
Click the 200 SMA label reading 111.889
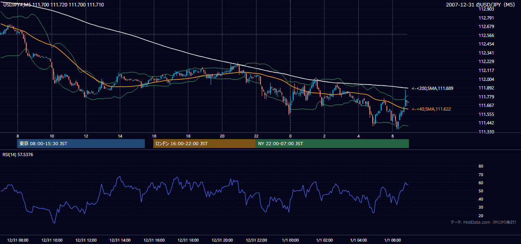(x=433, y=88)
